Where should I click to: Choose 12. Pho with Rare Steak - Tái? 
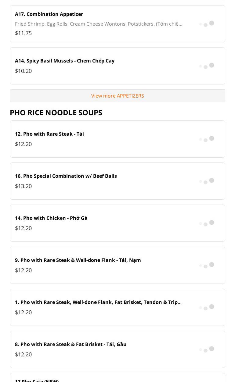tap(49, 134)
